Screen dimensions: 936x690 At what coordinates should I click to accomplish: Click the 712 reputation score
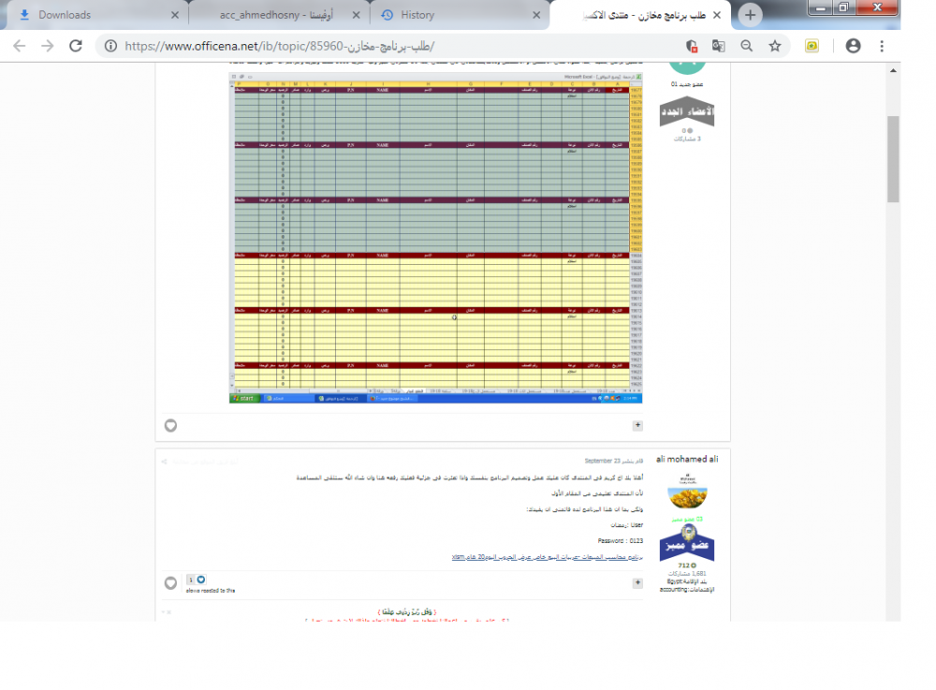tap(687, 565)
